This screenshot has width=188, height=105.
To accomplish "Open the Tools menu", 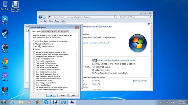I will [x=57, y=21].
